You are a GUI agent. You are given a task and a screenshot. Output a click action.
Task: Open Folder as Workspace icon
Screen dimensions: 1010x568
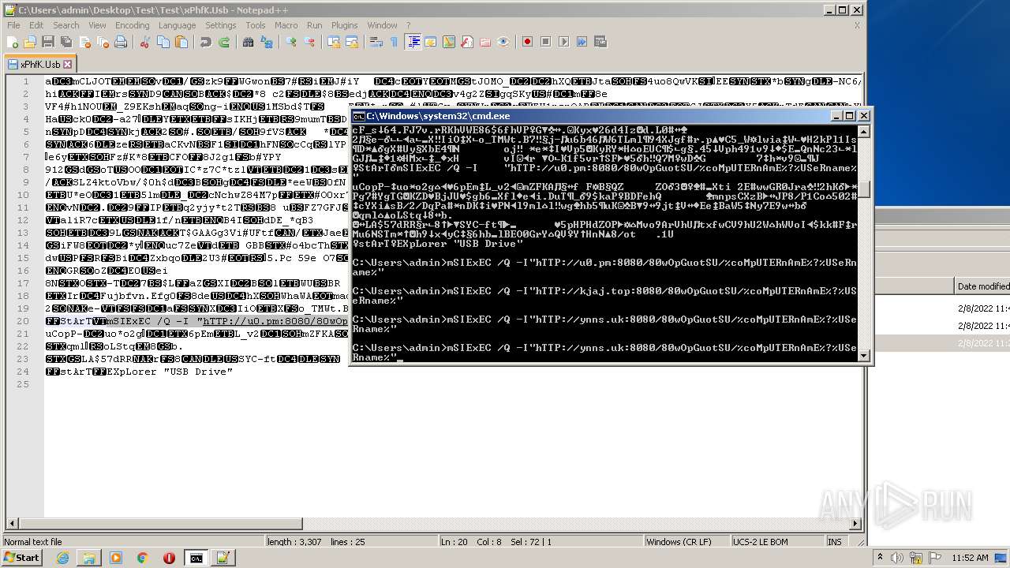click(485, 42)
